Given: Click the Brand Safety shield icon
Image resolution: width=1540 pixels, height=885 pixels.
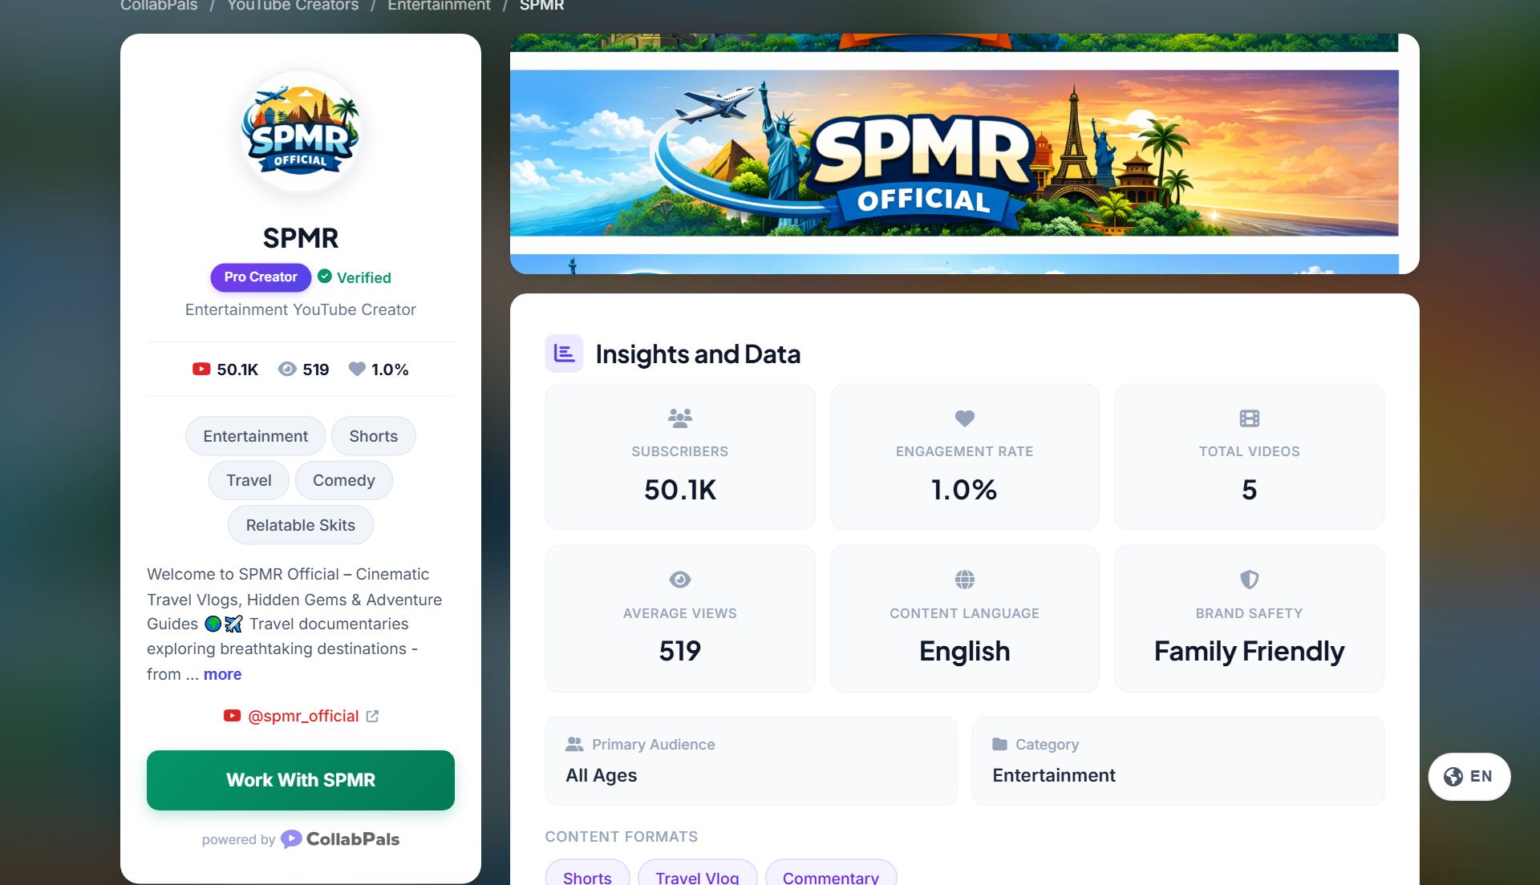Looking at the screenshot, I should (1250, 580).
